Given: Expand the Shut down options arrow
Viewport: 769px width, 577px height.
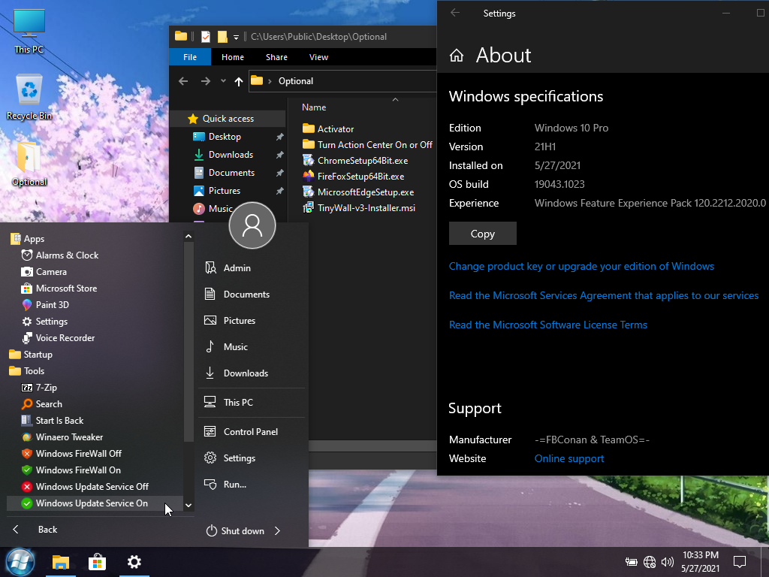Looking at the screenshot, I should tap(278, 531).
